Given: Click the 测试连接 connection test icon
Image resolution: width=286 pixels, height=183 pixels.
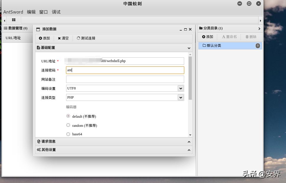Looking at the screenshot, I should click(78, 38).
